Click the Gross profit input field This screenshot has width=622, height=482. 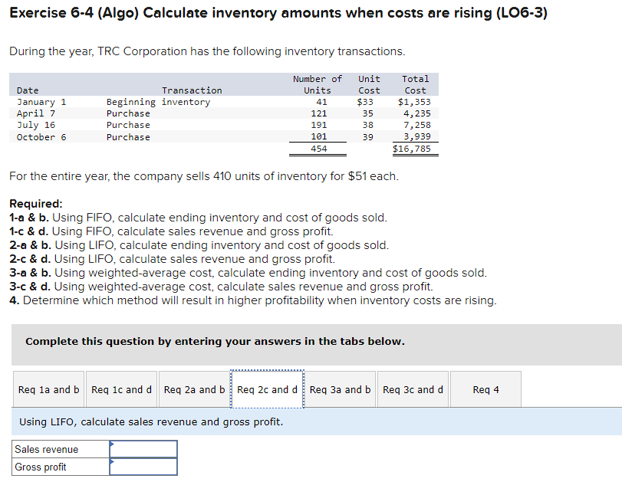coord(143,467)
